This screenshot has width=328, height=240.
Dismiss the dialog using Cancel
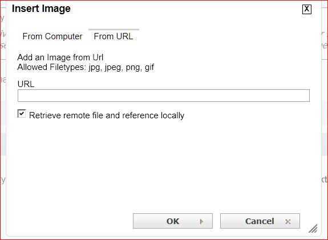pos(260,221)
